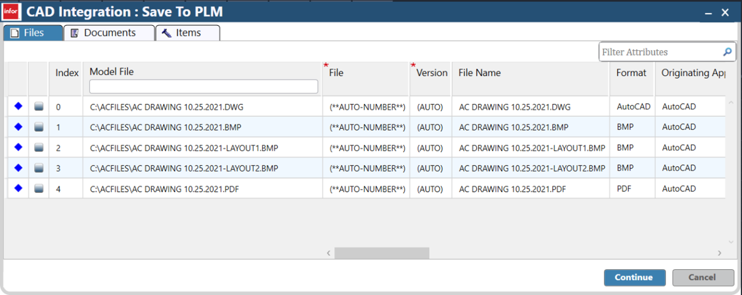The image size is (742, 295).
Task: Click the scroll right arrow on the horizontal scrollbar
Action: [720, 253]
